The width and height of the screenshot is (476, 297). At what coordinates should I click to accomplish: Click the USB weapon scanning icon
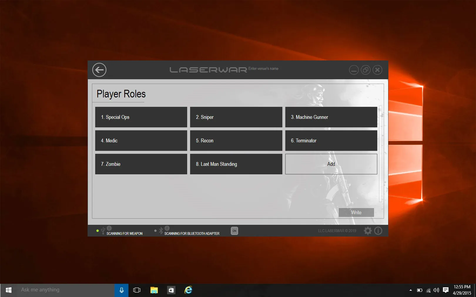coord(103,231)
